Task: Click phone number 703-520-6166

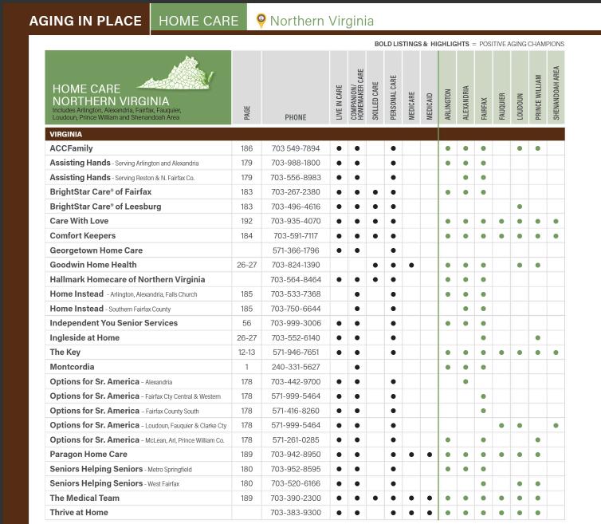Action: pos(296,483)
